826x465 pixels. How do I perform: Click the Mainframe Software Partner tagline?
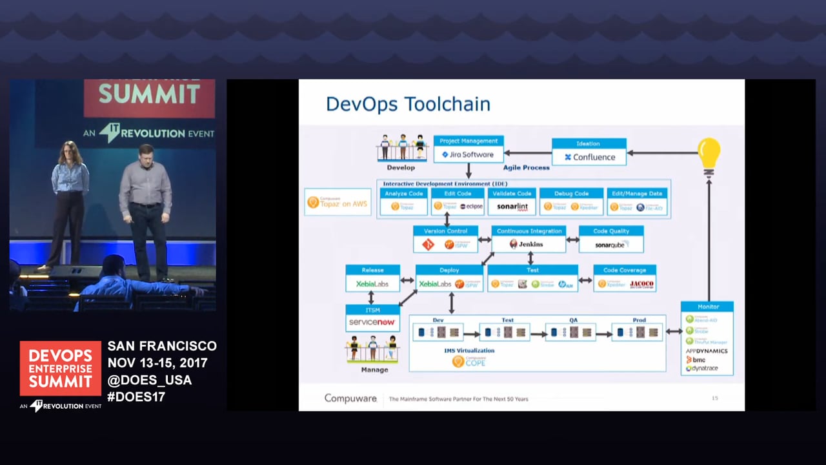point(458,399)
